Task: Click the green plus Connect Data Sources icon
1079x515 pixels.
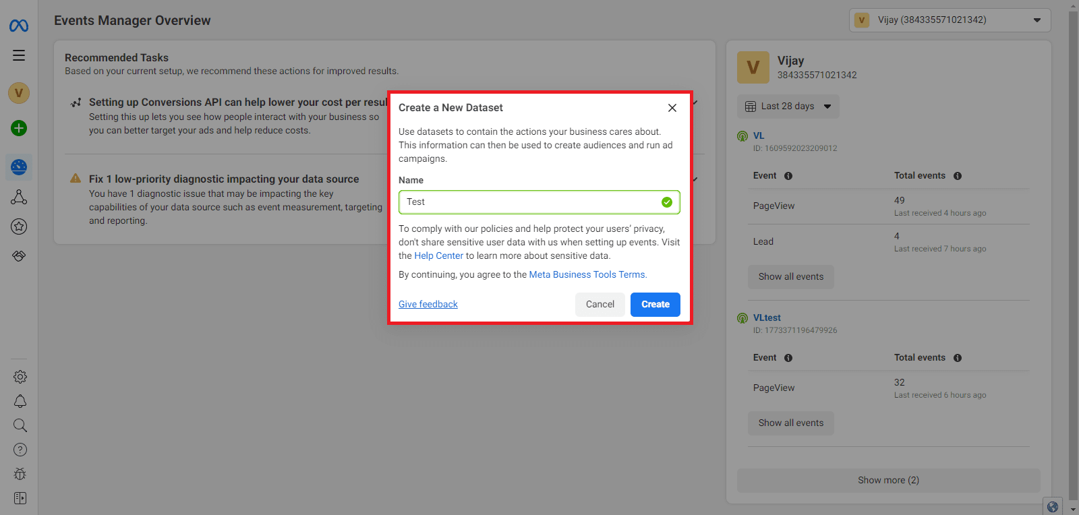Action: (19, 128)
